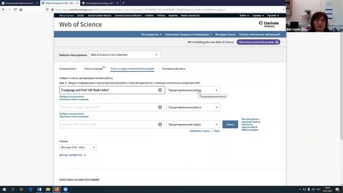Click the Clarivate Analytics logo
This screenshot has width=343, height=193.
click(269, 24)
